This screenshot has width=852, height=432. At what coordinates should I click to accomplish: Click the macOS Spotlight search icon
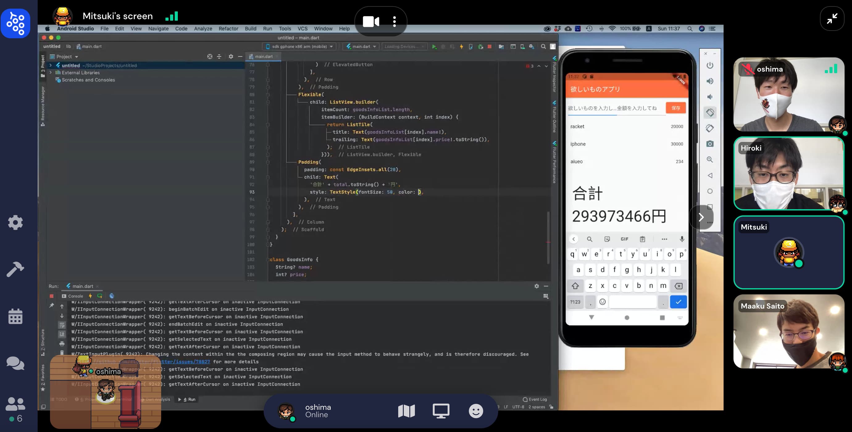[690, 29]
